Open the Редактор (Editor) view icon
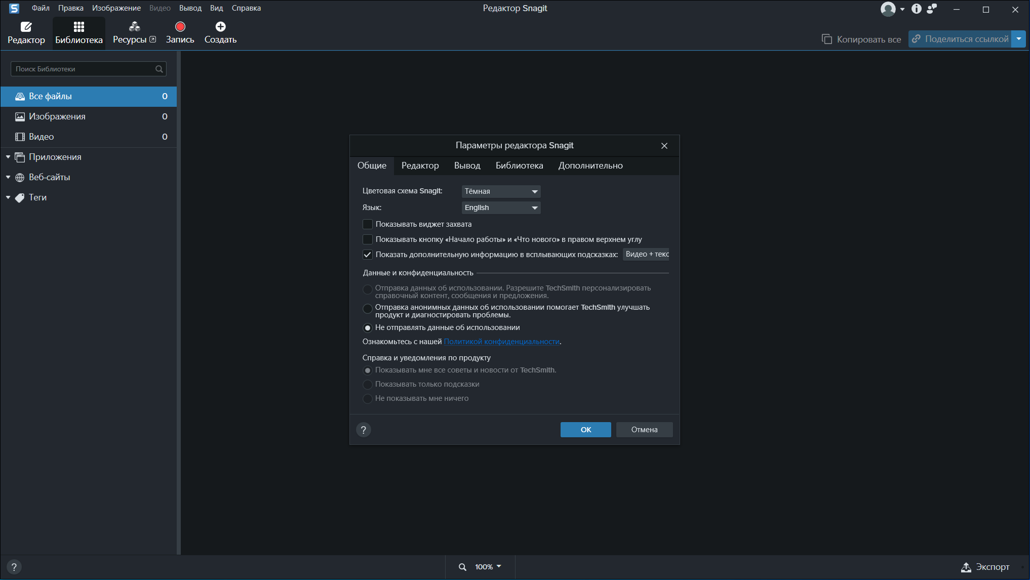This screenshot has height=580, width=1030. click(26, 27)
